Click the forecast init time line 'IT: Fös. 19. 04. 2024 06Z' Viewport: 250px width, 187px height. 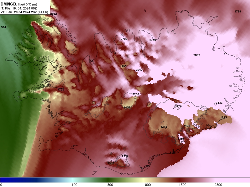pos(18,8)
